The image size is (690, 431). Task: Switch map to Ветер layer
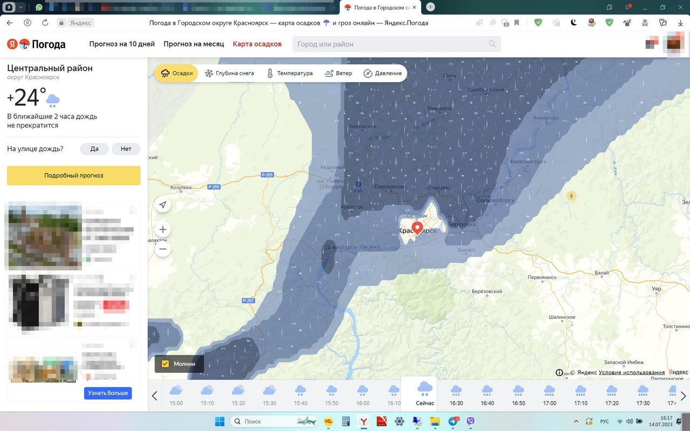click(339, 73)
